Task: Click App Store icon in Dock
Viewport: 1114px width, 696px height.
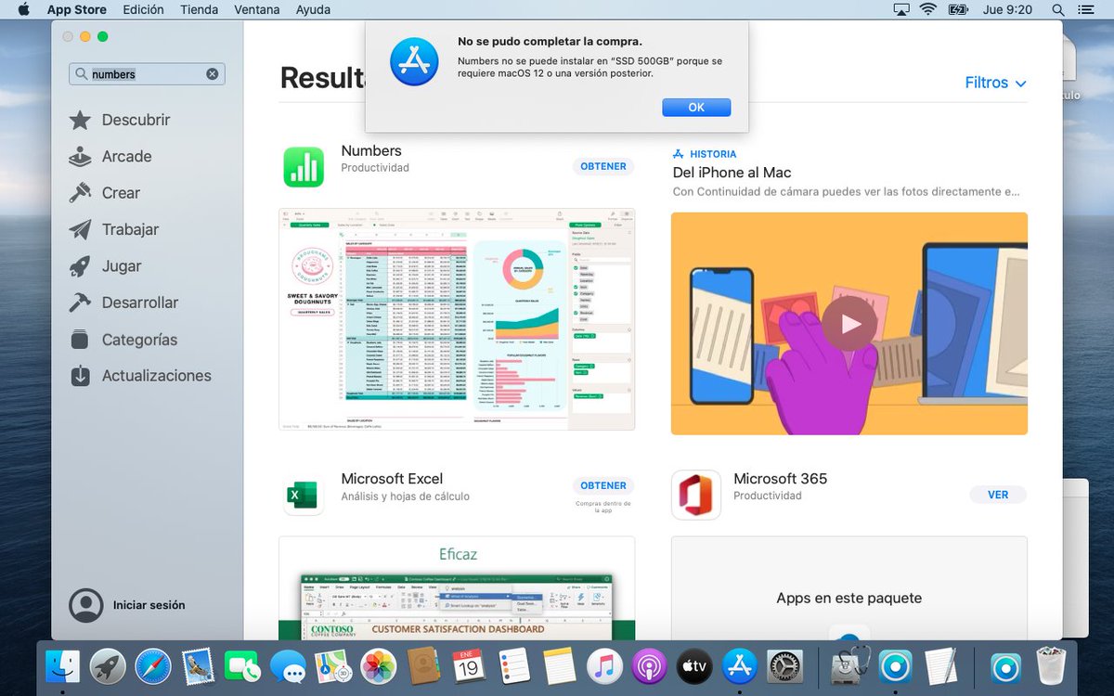Action: coord(740,665)
